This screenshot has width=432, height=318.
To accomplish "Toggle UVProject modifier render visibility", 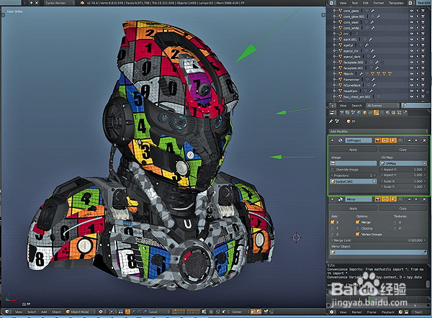I will click(378, 140).
